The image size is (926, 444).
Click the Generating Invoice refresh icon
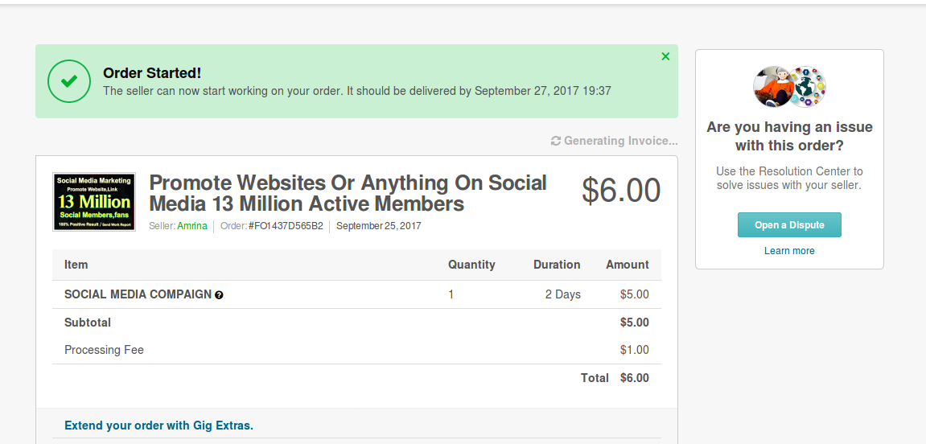point(556,141)
